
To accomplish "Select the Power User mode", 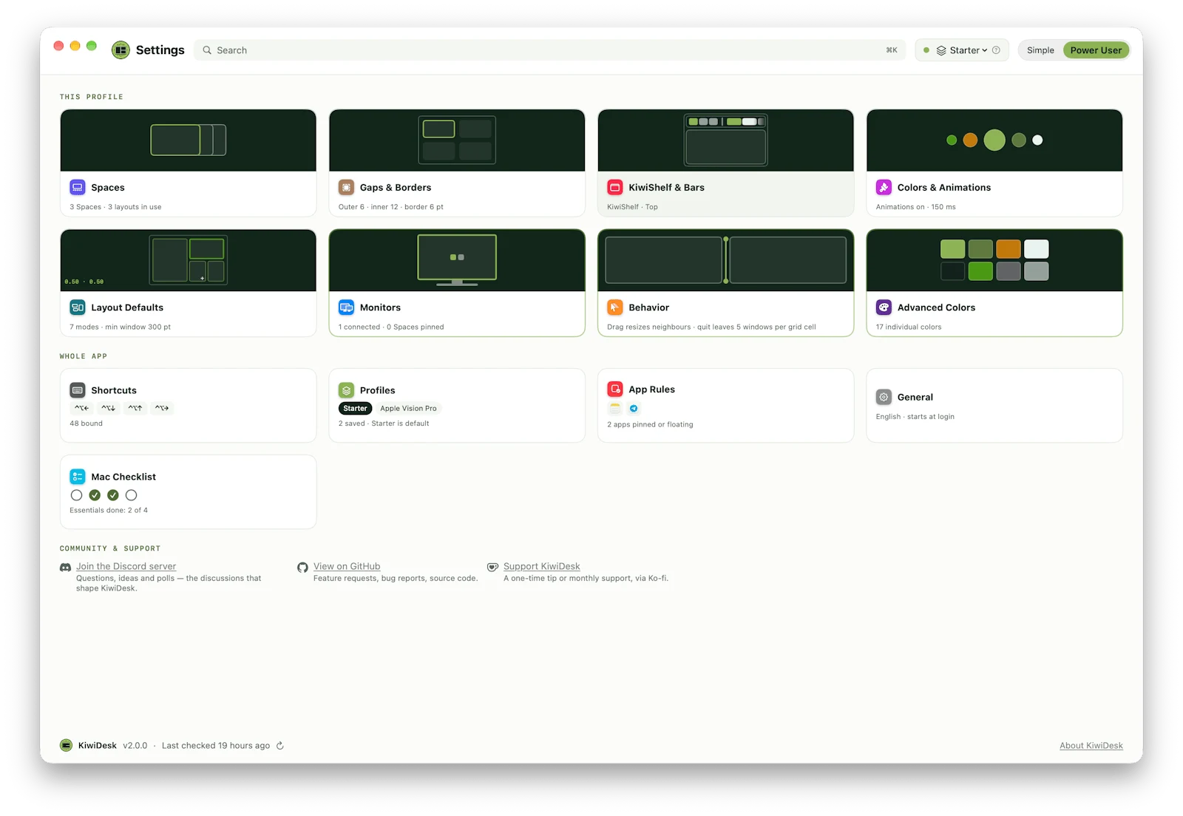I will coord(1096,50).
